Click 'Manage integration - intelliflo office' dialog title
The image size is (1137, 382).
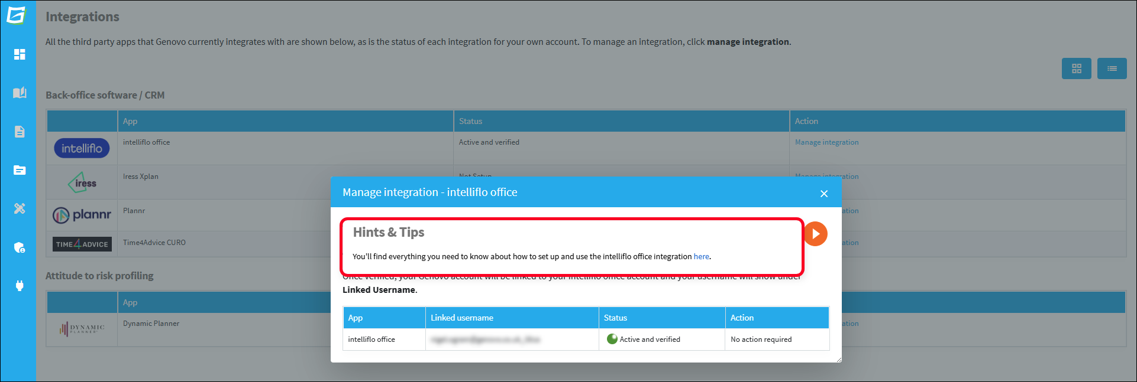(x=430, y=192)
